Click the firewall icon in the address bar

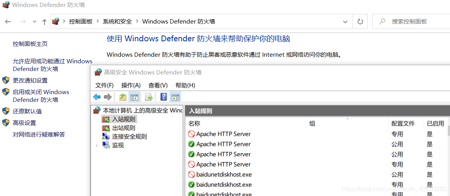click(x=55, y=21)
